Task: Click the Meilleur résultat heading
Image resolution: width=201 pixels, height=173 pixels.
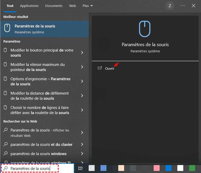Action: click(x=16, y=17)
